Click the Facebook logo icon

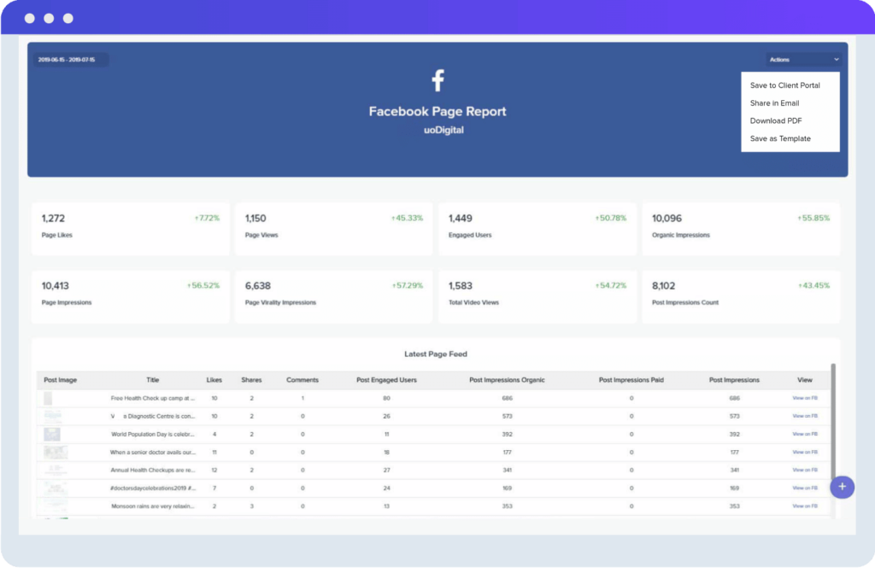pos(437,79)
